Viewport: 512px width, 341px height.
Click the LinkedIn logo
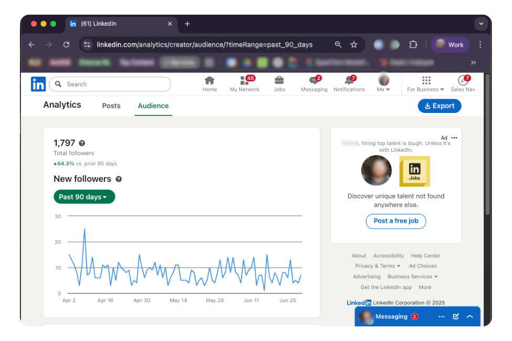coord(38,84)
